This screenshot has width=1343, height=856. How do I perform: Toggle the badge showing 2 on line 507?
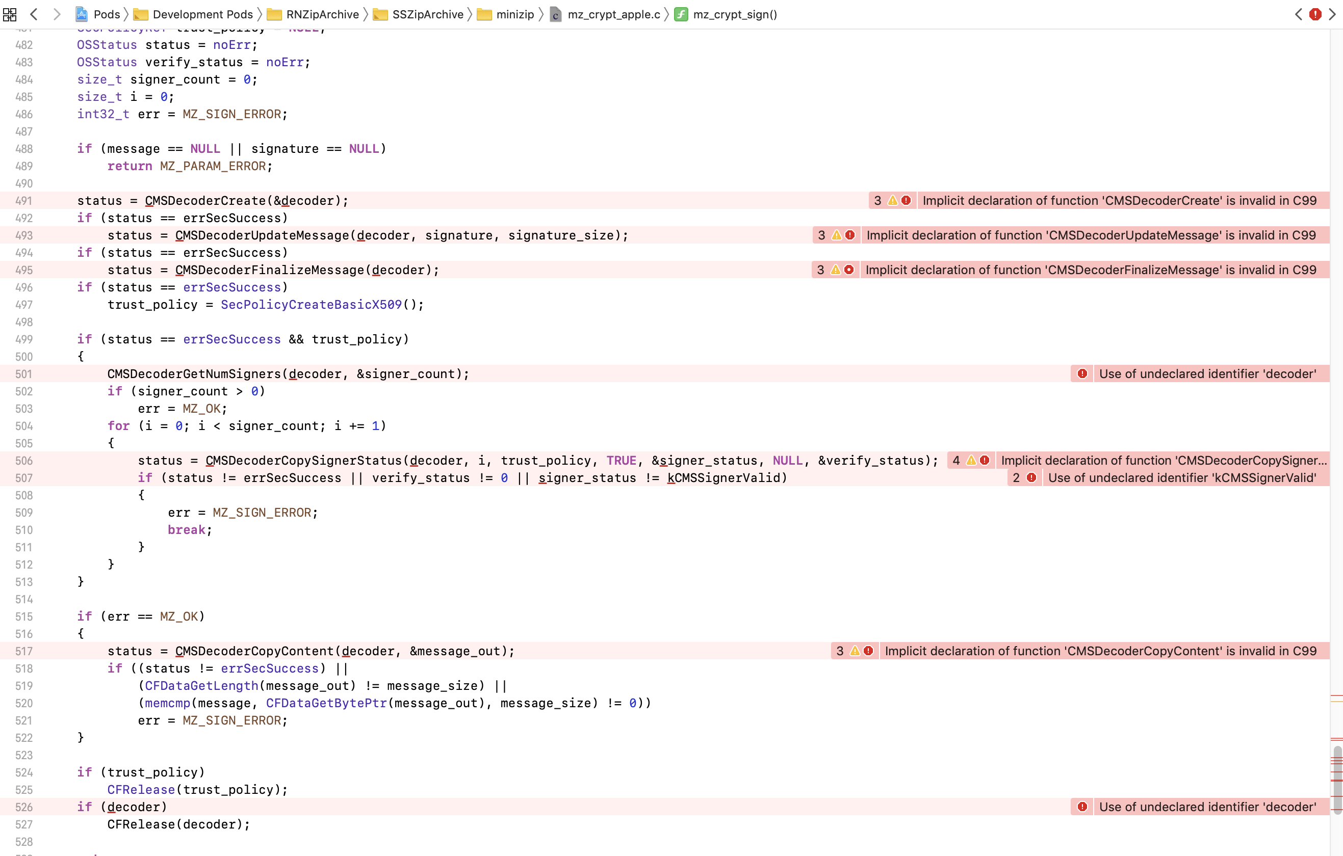pos(1024,477)
